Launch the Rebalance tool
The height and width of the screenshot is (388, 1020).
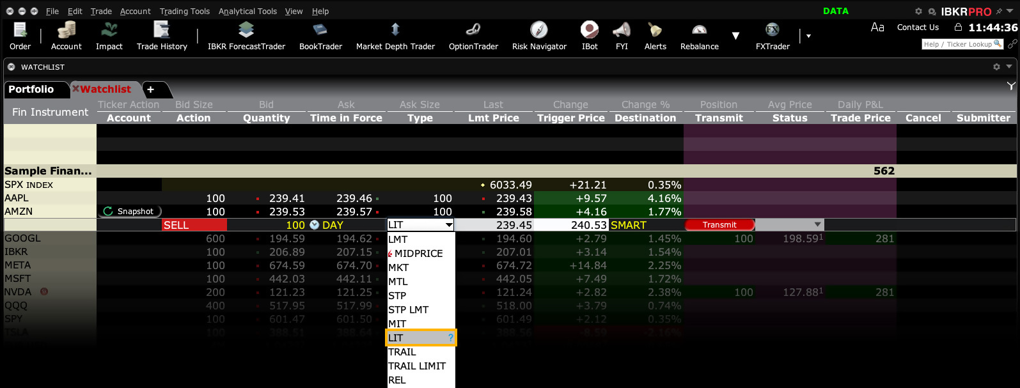tap(699, 36)
